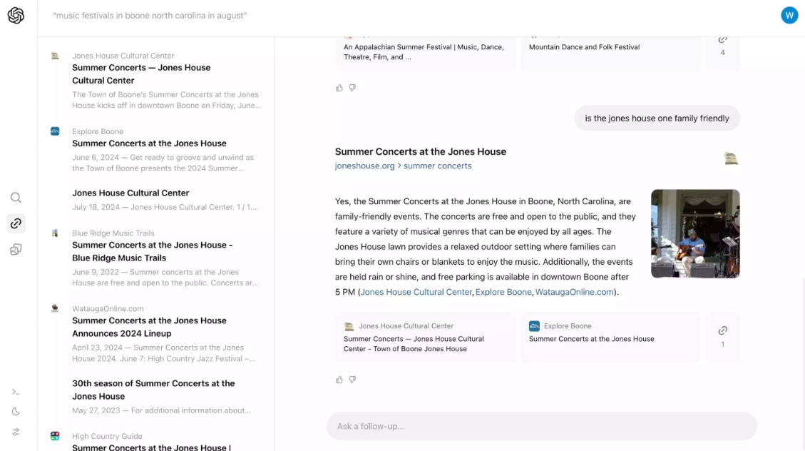
Task: Thumbs up the previous festival answer
Action: click(x=339, y=88)
